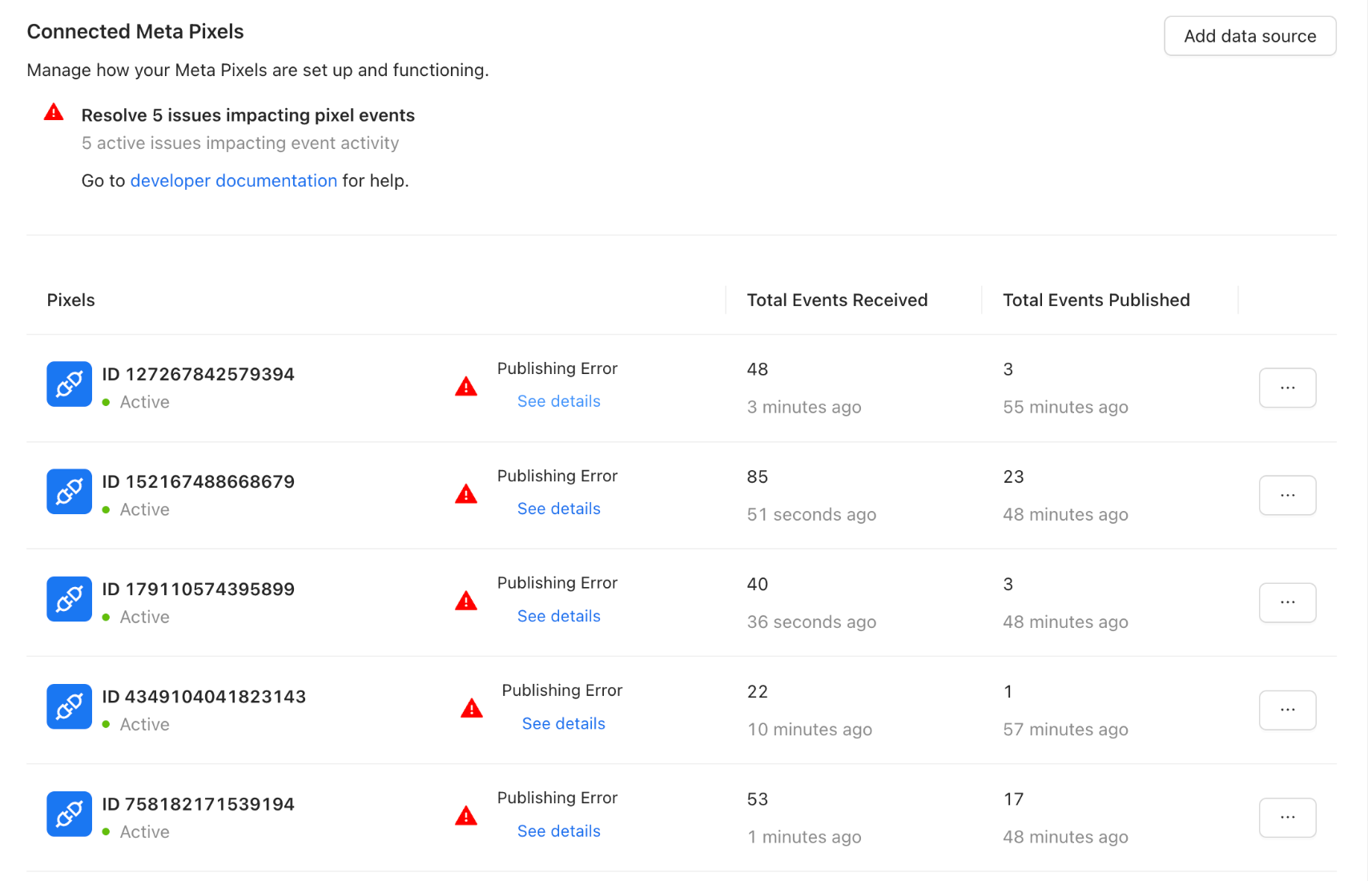Click warning triangle in row ID 179110574395899
Image resolution: width=1368 pixels, height=881 pixels.
(466, 601)
